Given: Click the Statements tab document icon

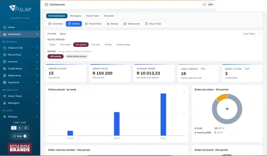Looking at the screenshot, I should (125, 24).
